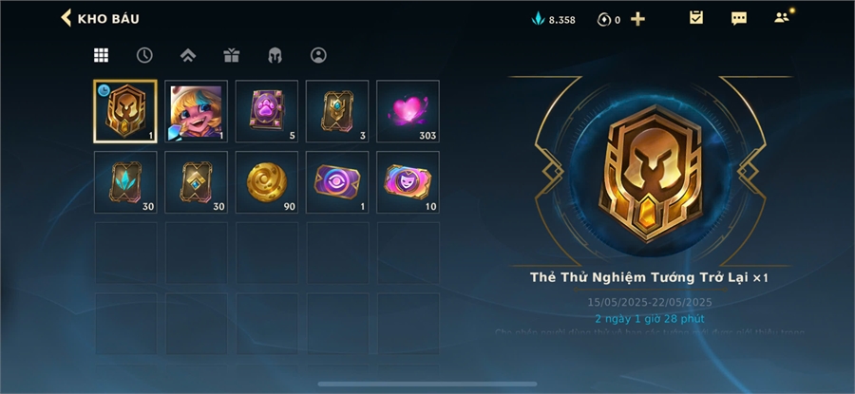Image resolution: width=855 pixels, height=394 pixels.
Task: Choose the mask ticket item with 10
Action: [x=408, y=182]
